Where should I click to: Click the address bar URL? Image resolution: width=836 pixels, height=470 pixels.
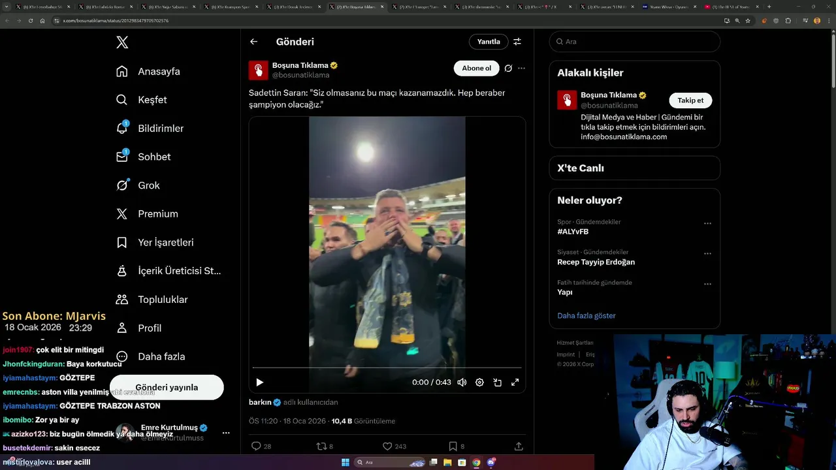click(116, 21)
